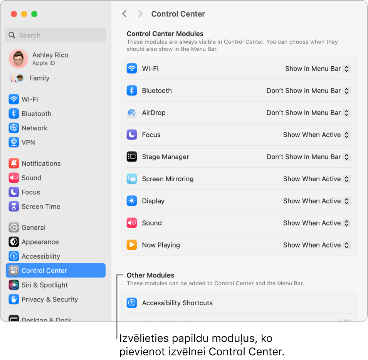Open Bluetooth settings from the sidebar

coord(13,113)
